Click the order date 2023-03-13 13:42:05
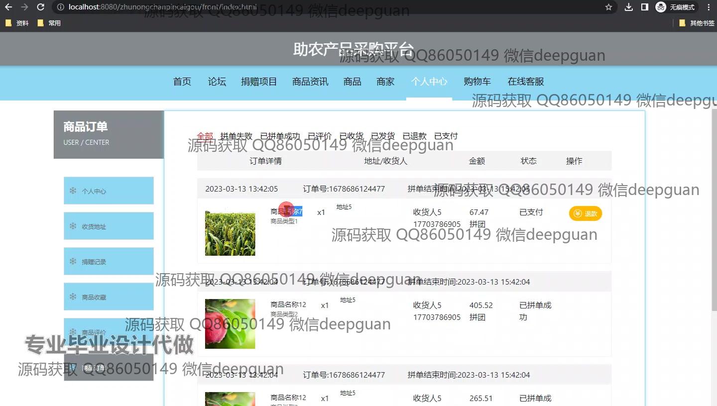Image resolution: width=717 pixels, height=406 pixels. (241, 189)
